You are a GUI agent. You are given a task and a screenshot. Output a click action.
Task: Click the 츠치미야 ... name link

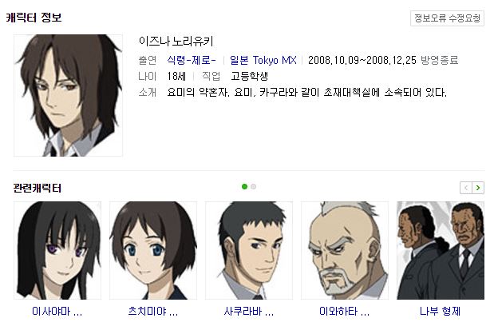point(153,312)
